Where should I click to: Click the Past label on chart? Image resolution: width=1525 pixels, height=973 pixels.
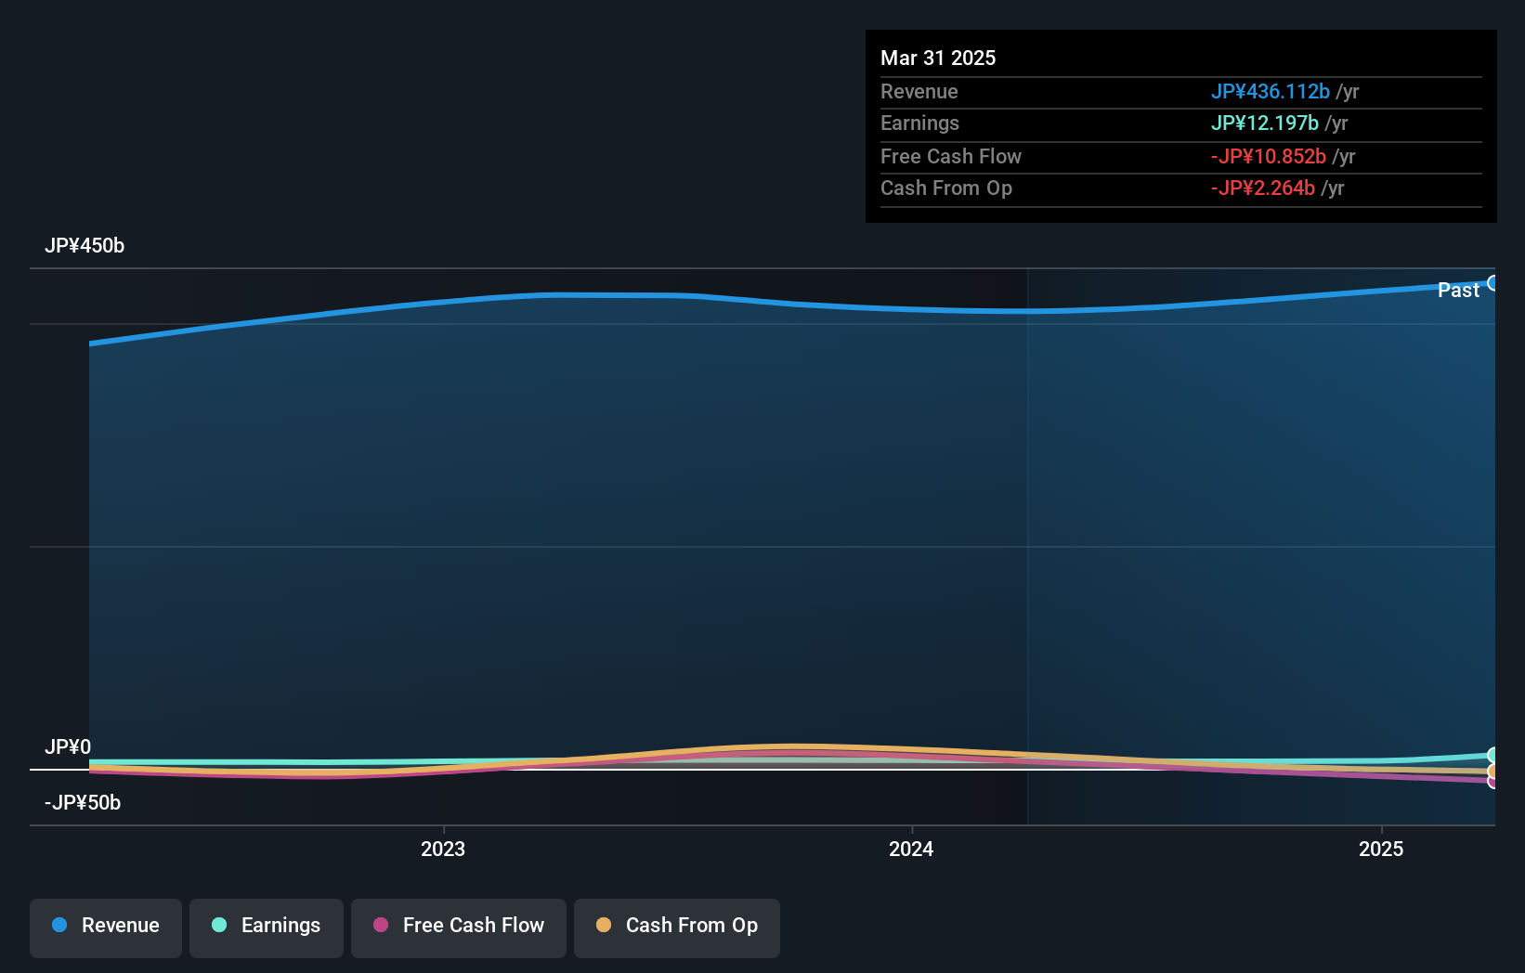(1458, 290)
